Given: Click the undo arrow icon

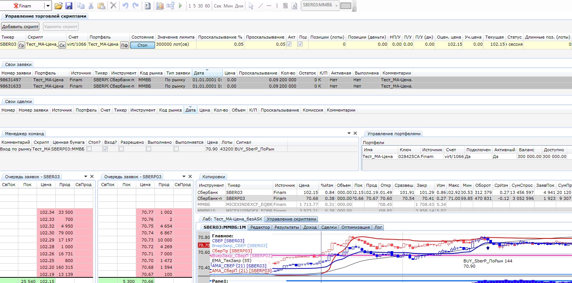Looking at the screenshot, I should coord(125,6).
